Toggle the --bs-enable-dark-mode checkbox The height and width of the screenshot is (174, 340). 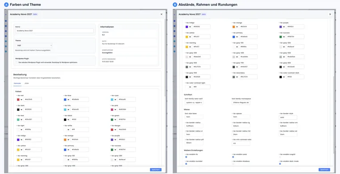(x=280, y=164)
